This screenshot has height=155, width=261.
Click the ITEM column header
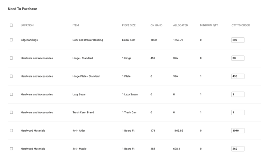coord(76,25)
